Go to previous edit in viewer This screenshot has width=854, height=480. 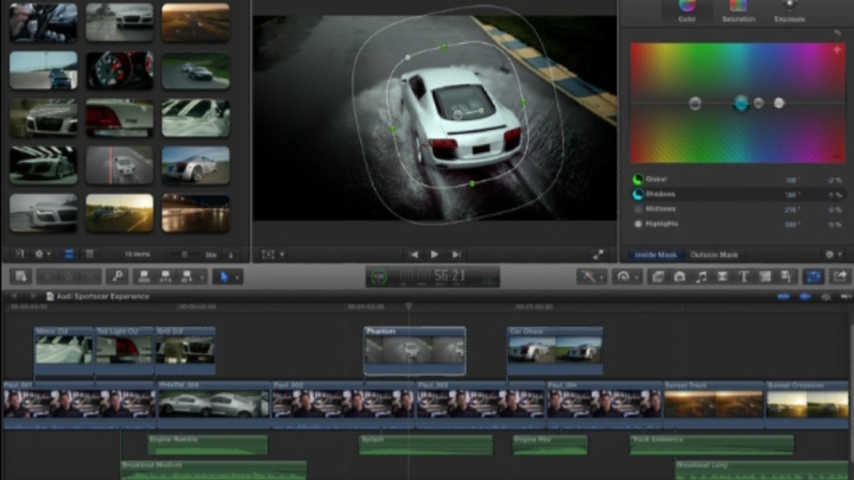pyautogui.click(x=414, y=255)
